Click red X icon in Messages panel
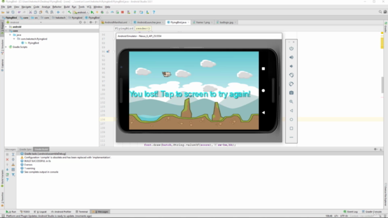This screenshot has width=388, height=218. point(7,159)
